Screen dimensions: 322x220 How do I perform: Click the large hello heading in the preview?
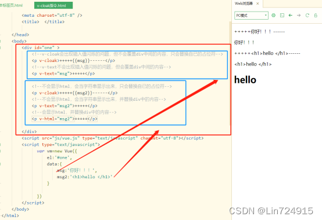245,80
